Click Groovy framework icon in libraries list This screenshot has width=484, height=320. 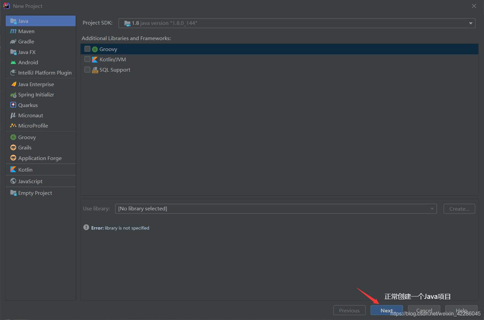(95, 49)
